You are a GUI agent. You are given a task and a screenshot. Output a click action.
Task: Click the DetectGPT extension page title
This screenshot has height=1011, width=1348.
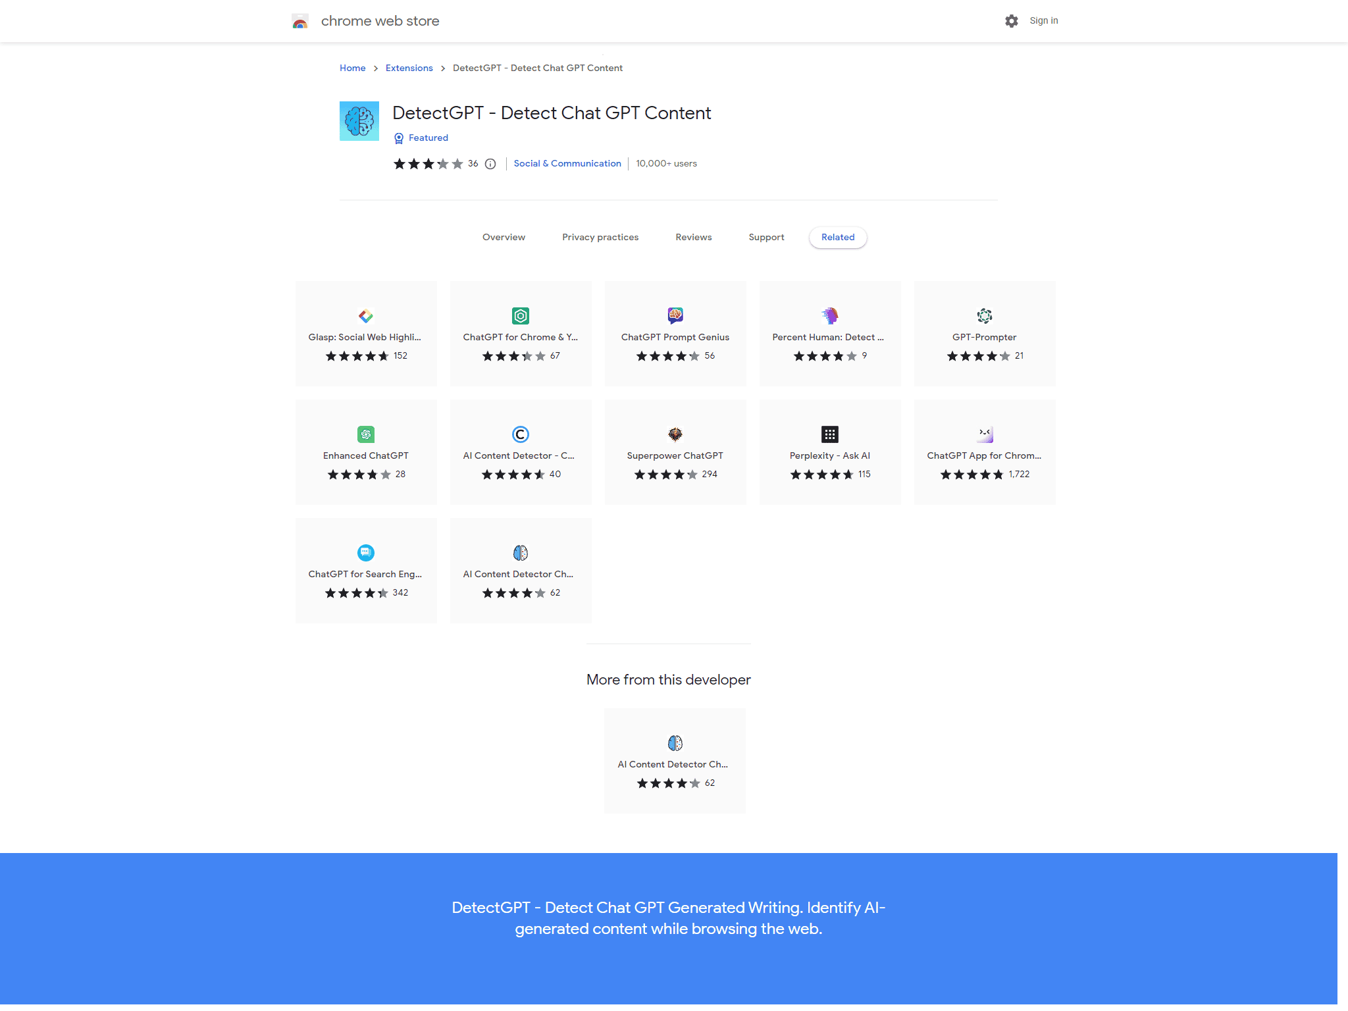[x=552, y=113]
